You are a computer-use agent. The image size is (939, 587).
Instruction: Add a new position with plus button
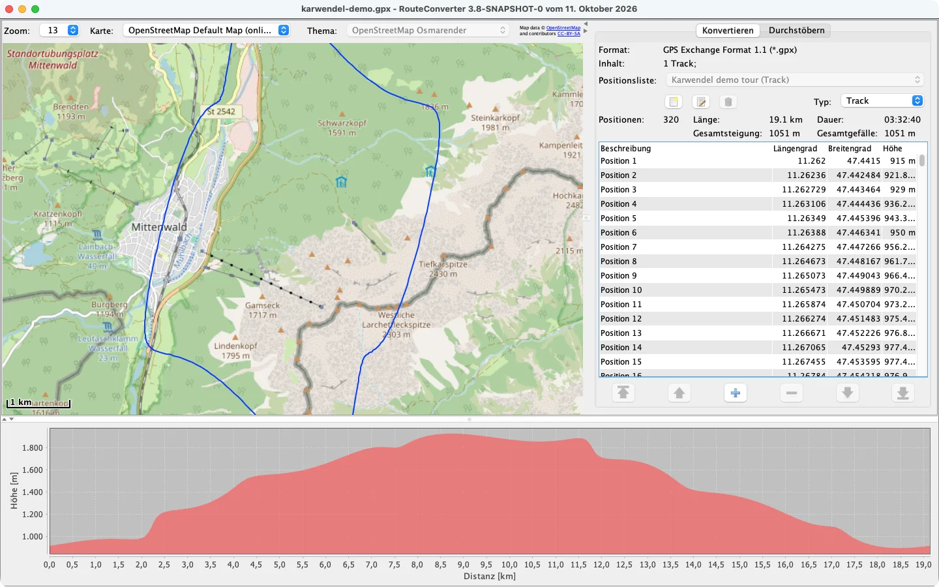point(736,393)
